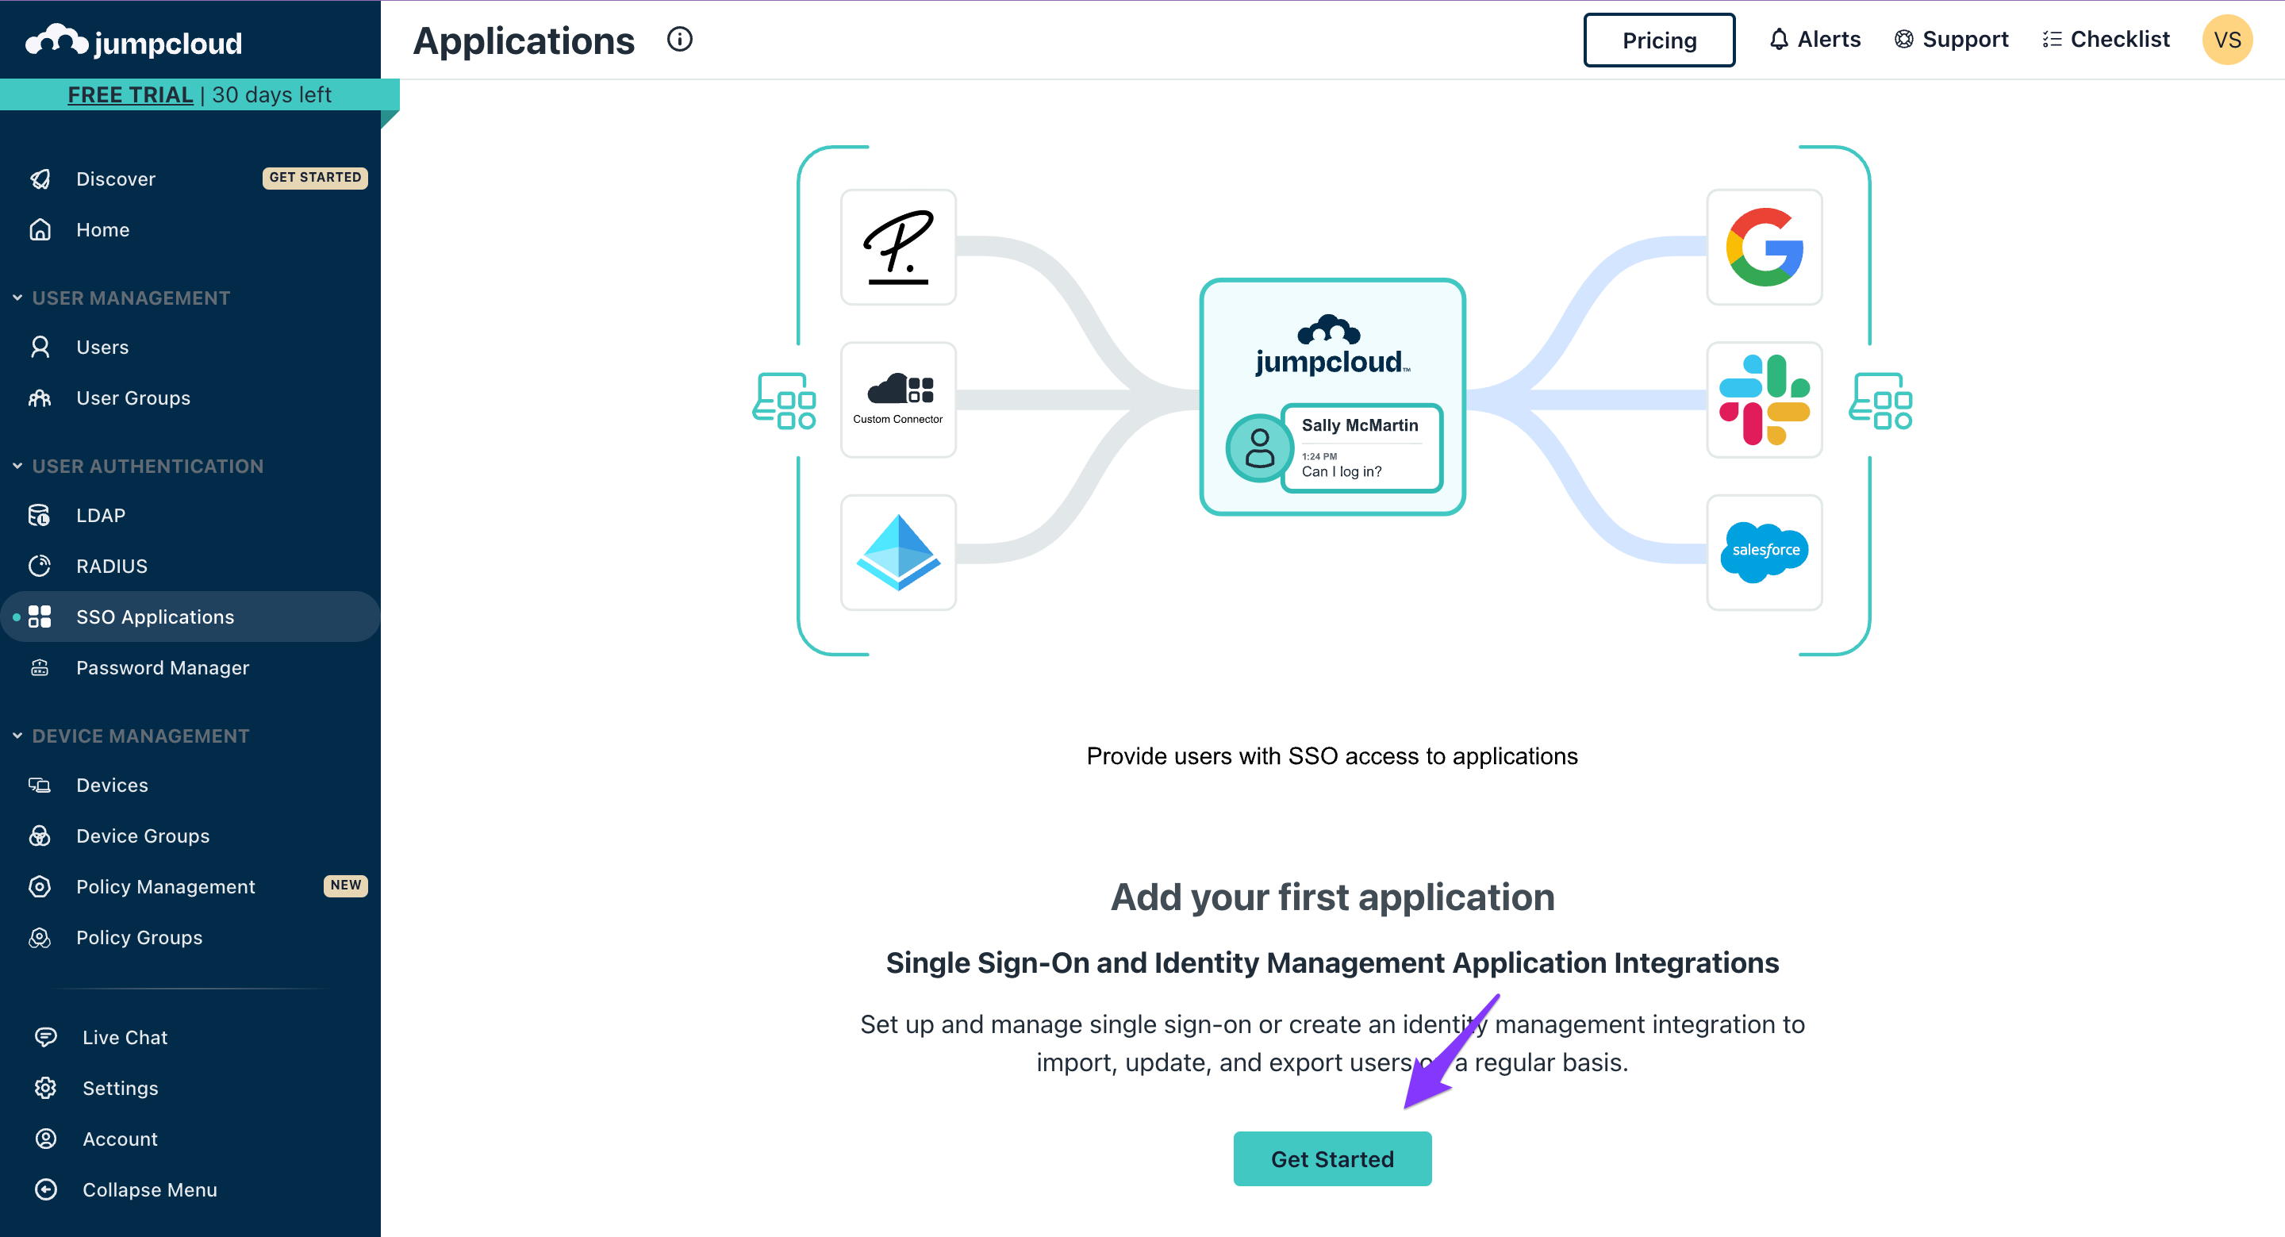Click the teal Get Started button

pos(1331,1158)
